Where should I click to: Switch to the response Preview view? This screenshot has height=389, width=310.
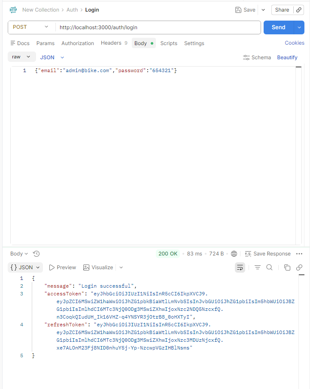tap(62, 267)
